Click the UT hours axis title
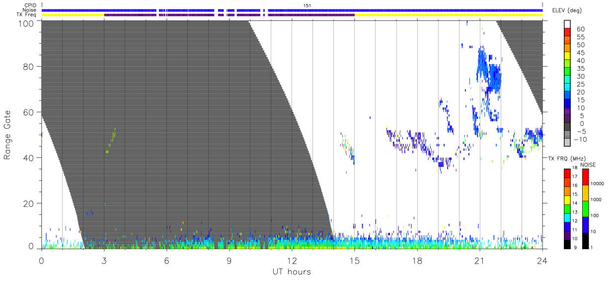 coord(292,272)
